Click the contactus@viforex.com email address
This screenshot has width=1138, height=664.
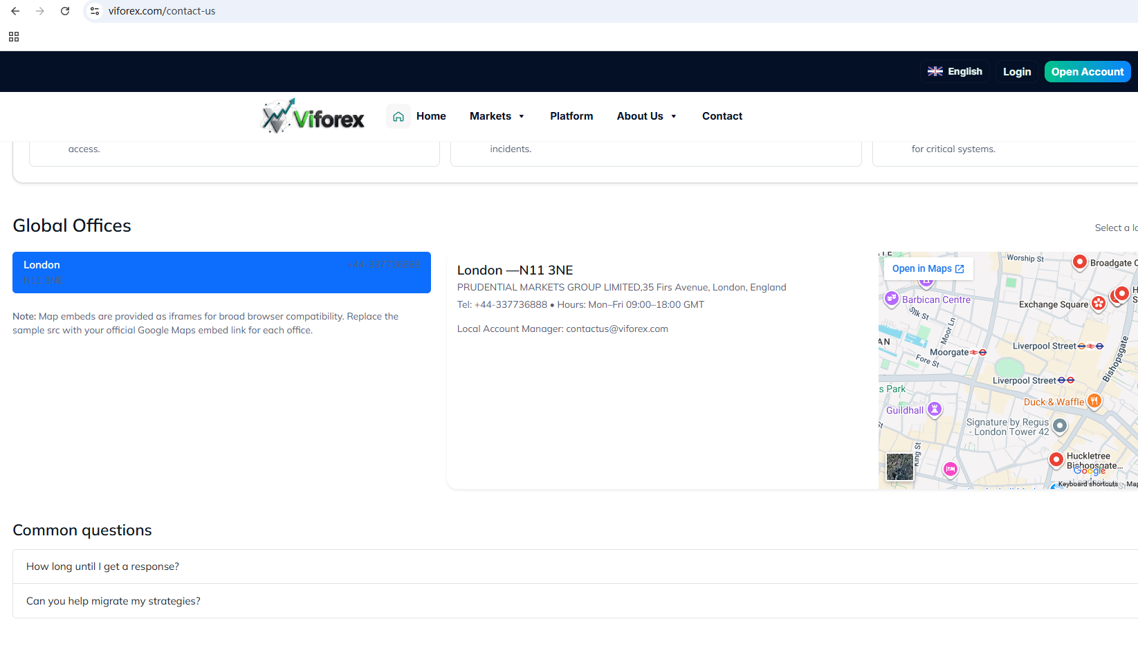[617, 329]
